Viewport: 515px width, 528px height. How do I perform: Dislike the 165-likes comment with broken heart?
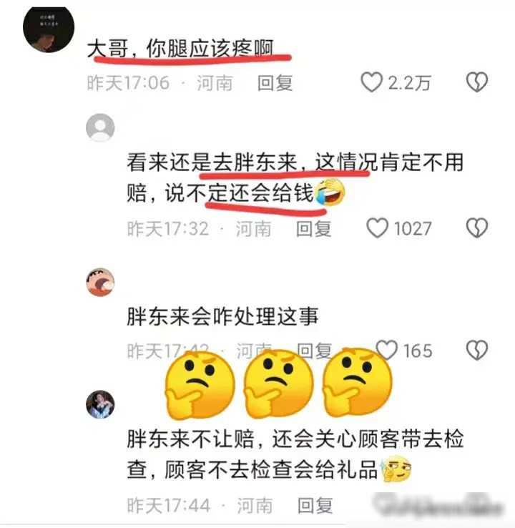476,350
